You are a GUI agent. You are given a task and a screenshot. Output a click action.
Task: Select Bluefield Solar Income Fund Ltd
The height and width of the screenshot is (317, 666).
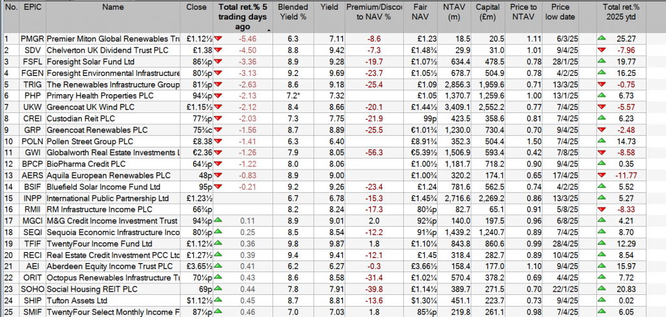[103, 187]
